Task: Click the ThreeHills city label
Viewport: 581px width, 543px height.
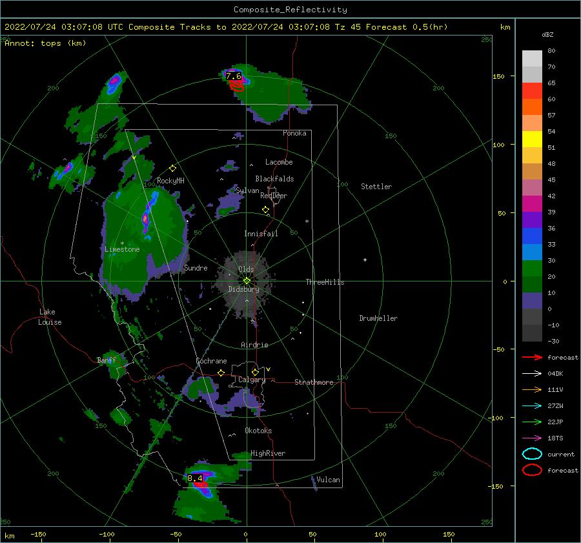Action: 325,282
